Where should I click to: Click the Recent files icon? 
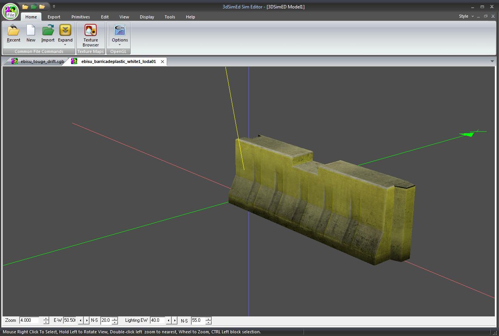pyautogui.click(x=13, y=33)
